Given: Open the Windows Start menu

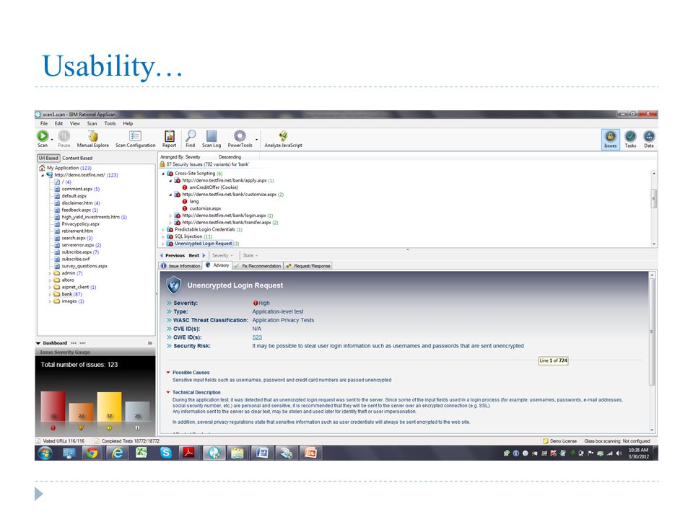Looking at the screenshot, I should point(45,453).
